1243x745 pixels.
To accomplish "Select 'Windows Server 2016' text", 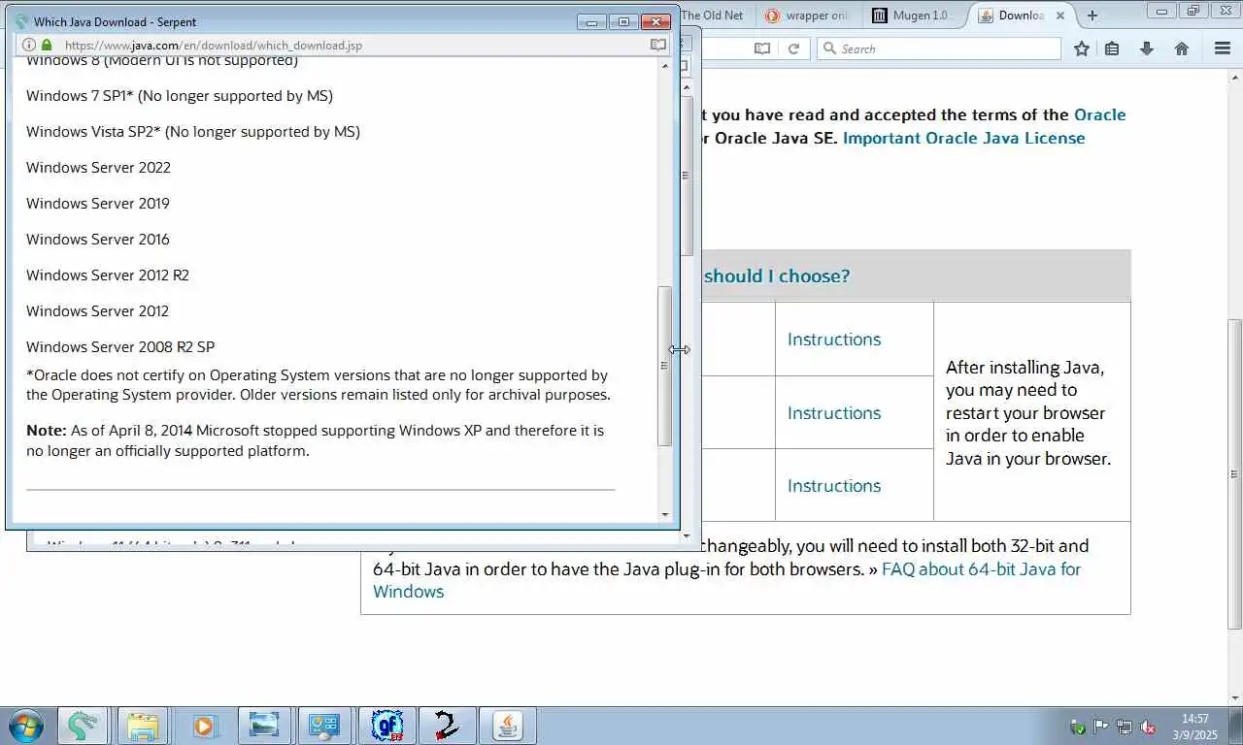I will (x=98, y=239).
